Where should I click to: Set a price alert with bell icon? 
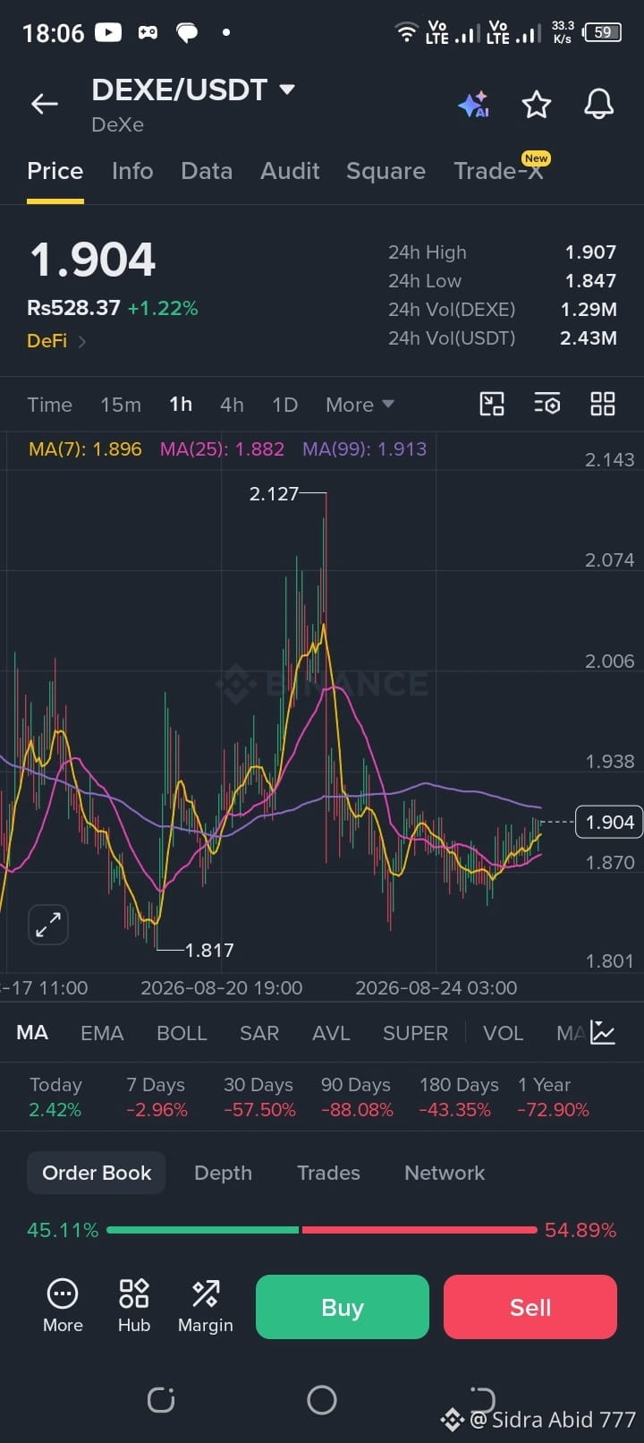click(599, 104)
